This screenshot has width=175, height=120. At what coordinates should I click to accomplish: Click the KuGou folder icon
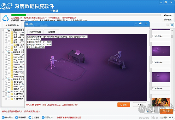(x=12, y=74)
